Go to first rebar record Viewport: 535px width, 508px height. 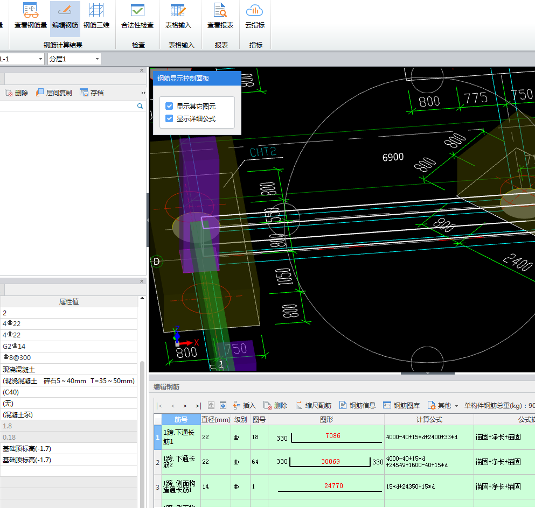click(159, 405)
